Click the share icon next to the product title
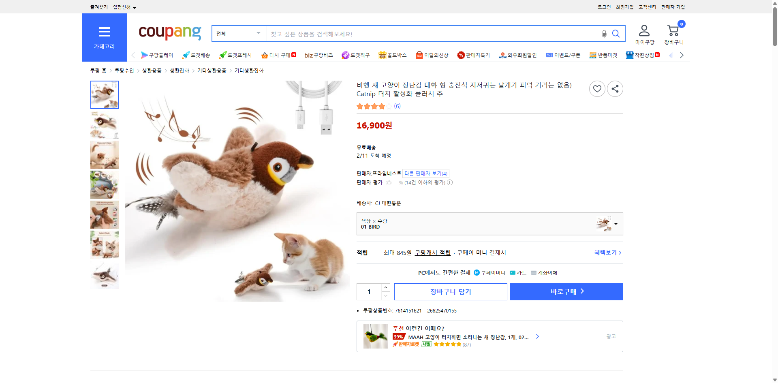778x383 pixels. click(x=615, y=88)
